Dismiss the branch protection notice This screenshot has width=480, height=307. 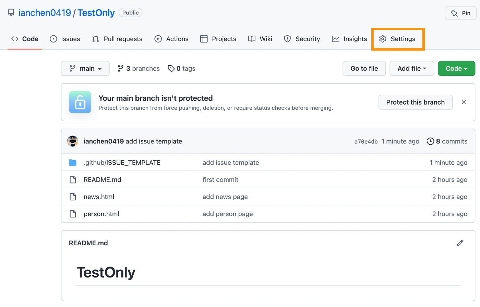464,102
